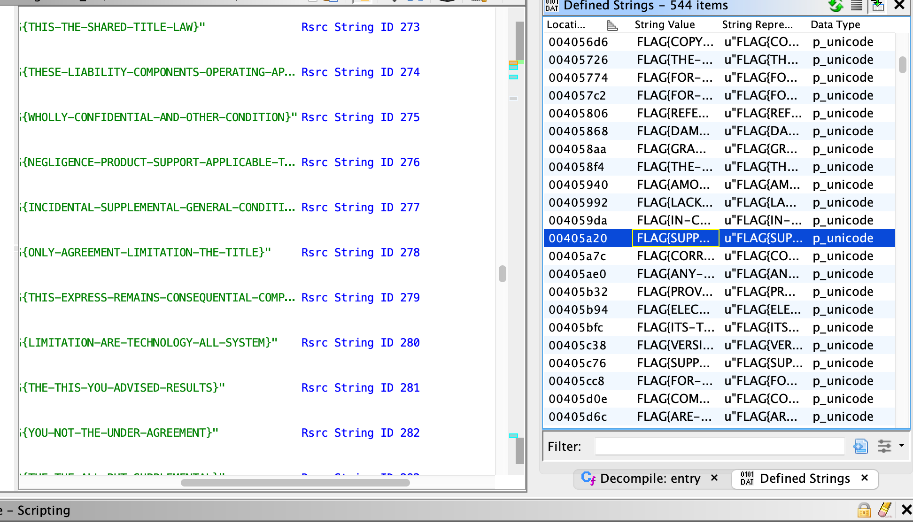913x525 pixels.
Task: Sort by String Representation column header
Action: (x=757, y=24)
